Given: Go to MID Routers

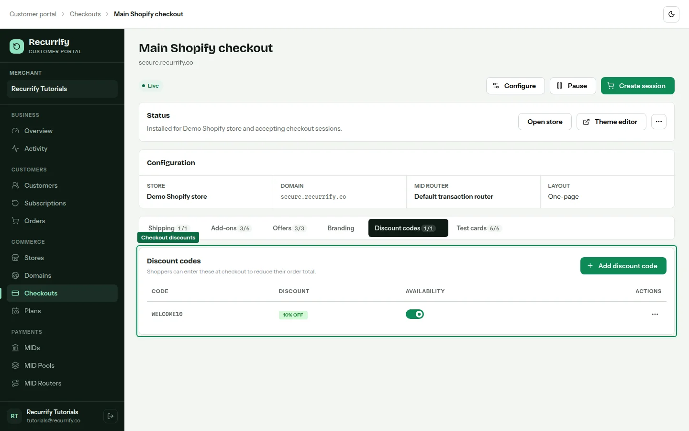Looking at the screenshot, I should click(62, 383).
